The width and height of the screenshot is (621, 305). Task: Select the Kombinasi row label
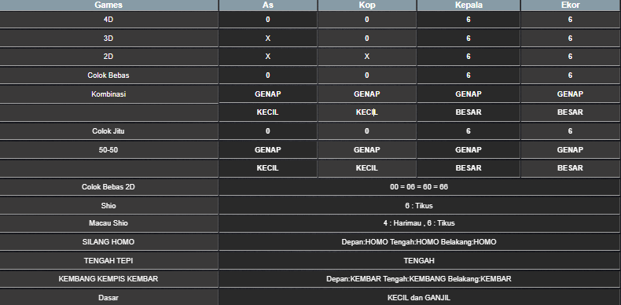(x=108, y=94)
